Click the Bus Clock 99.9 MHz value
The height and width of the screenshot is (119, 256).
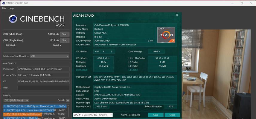(x=103, y=66)
